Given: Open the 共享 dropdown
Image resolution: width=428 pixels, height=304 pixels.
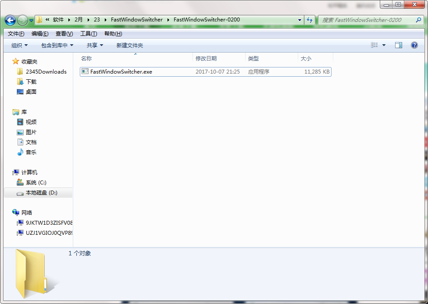Looking at the screenshot, I should tap(95, 45).
